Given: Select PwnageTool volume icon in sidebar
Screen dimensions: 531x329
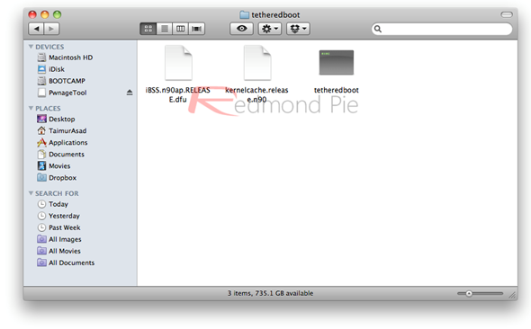Looking at the screenshot, I should (41, 93).
